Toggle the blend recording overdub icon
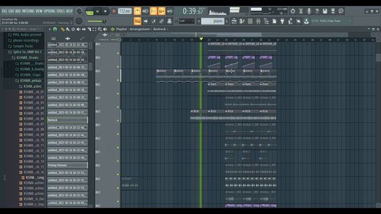Viewport: 381px width, 214px height. click(161, 11)
